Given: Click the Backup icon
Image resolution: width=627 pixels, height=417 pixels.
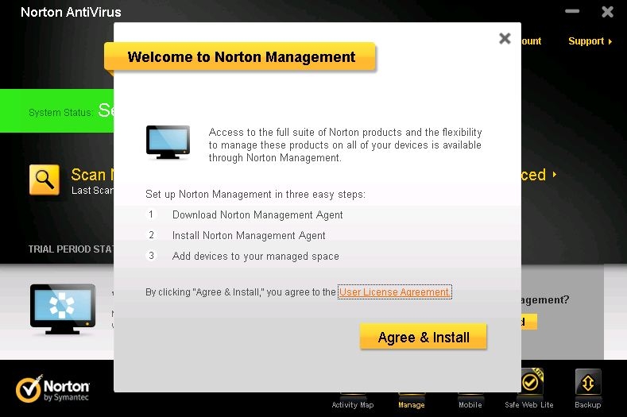Looking at the screenshot, I should tap(588, 382).
